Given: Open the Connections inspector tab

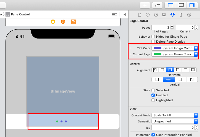Looking at the screenshot, I should point(189,15).
